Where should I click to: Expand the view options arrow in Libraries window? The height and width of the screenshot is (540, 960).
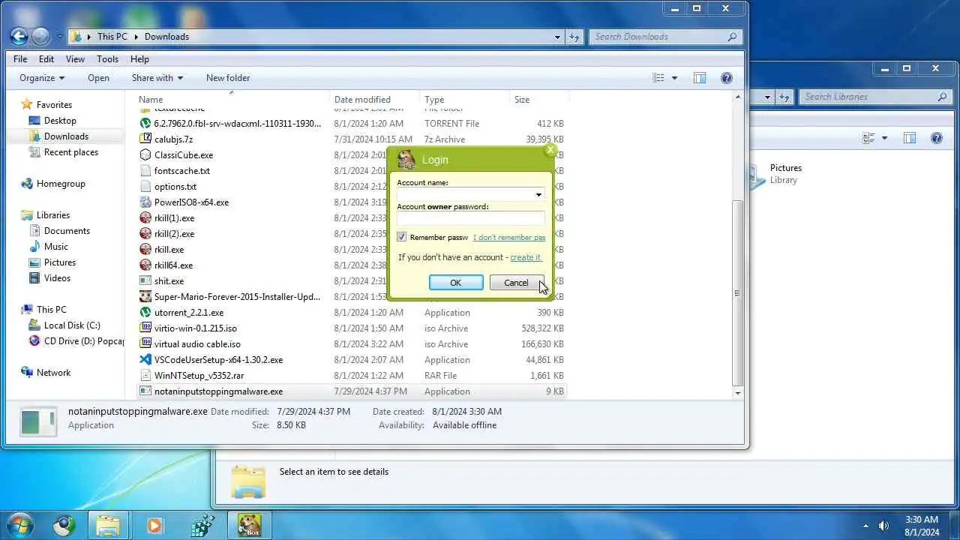tap(884, 138)
